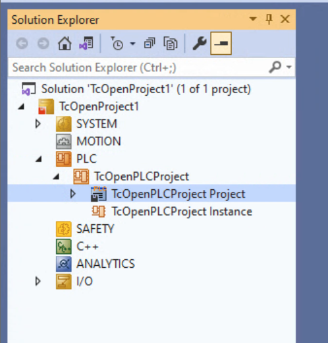Viewport: 328px width, 343px height.
Task: Open the window position dropdown arrow in the title bar
Action: click(x=253, y=19)
